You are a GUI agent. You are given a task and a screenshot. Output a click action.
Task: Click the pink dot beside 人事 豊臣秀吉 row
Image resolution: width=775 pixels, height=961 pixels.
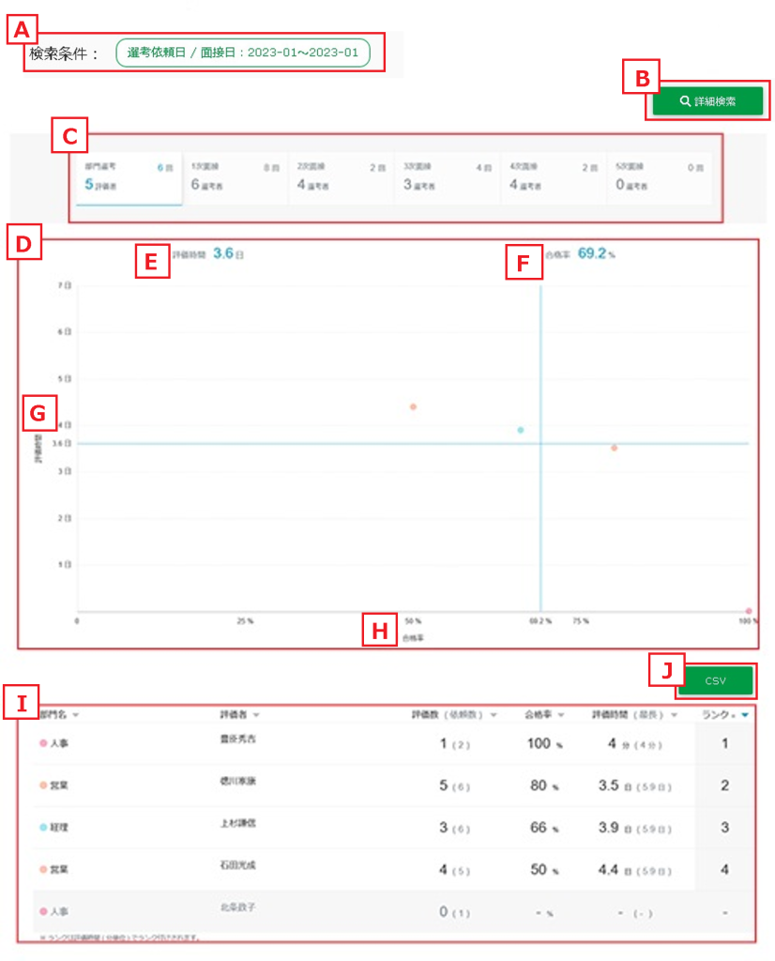(43, 742)
